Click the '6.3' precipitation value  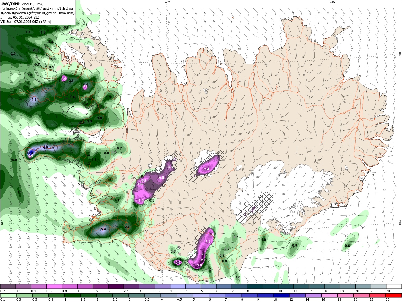[x=52, y=148]
